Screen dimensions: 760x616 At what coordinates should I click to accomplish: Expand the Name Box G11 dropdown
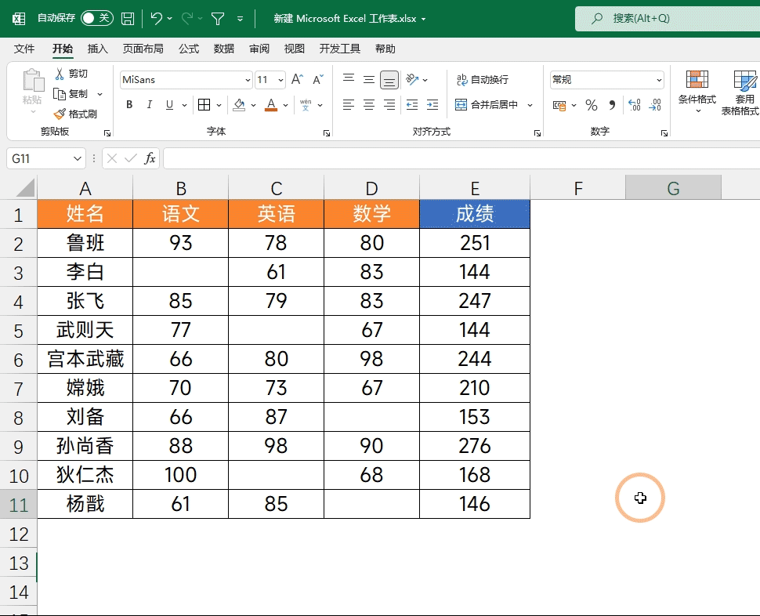78,158
